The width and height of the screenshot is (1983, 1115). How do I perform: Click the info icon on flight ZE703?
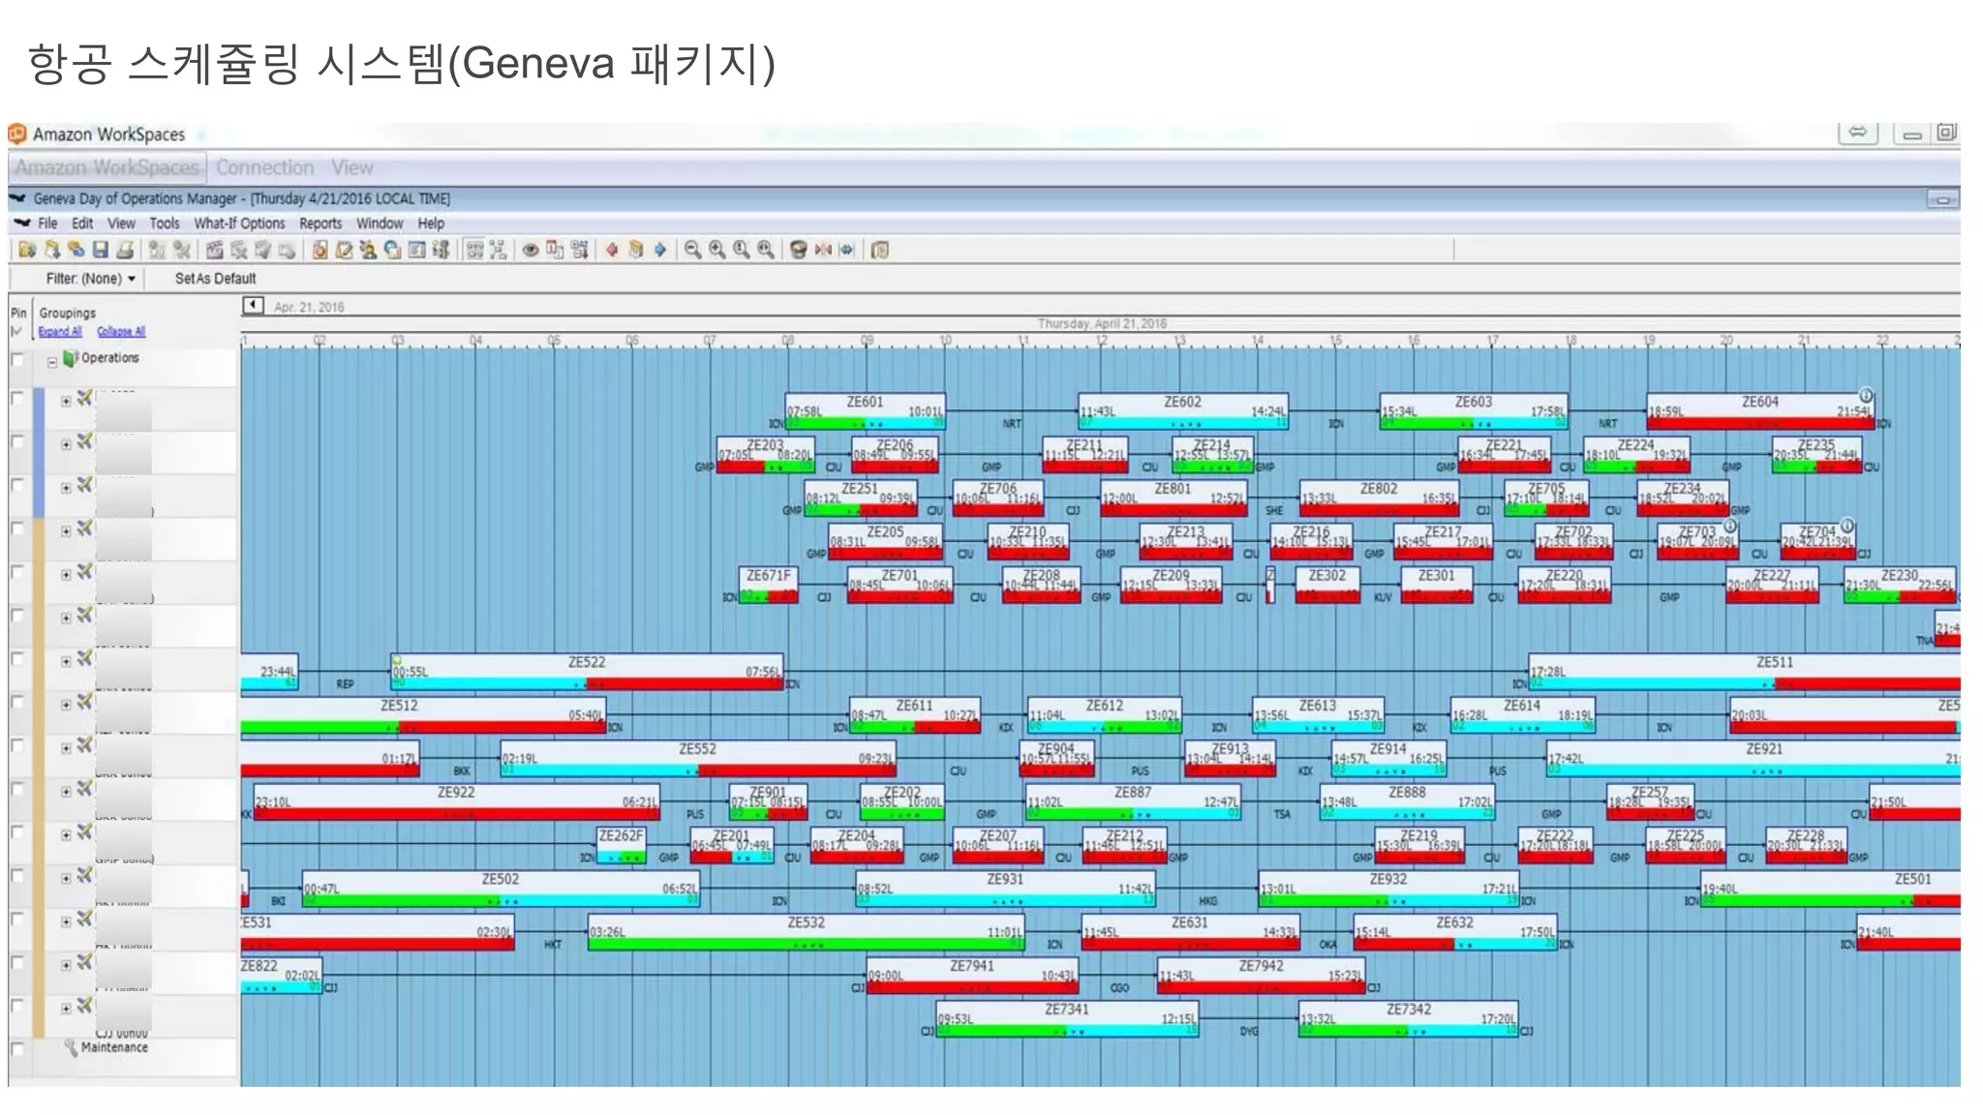point(1730,526)
